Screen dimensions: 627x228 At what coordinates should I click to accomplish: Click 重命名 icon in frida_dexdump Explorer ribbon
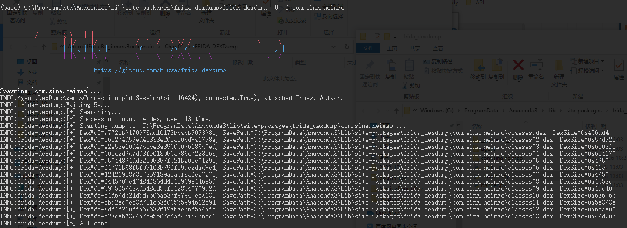click(536, 66)
